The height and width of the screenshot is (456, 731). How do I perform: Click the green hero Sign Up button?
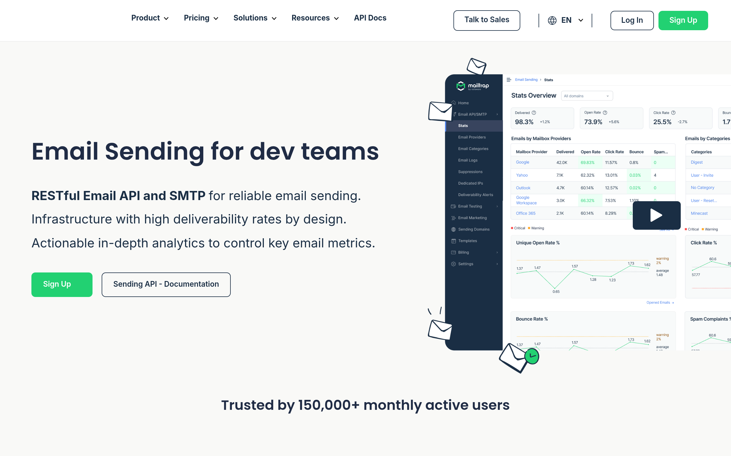pyautogui.click(x=62, y=284)
